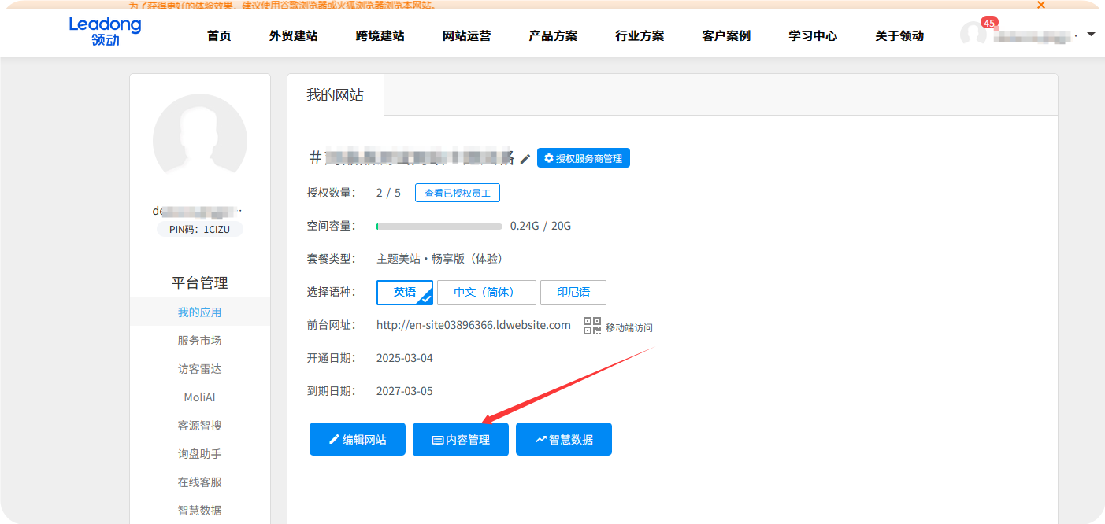
Task: Open the 外贸建站 menu
Action: point(293,35)
